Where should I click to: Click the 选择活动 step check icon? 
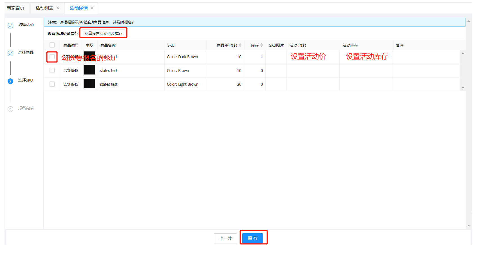(x=10, y=26)
